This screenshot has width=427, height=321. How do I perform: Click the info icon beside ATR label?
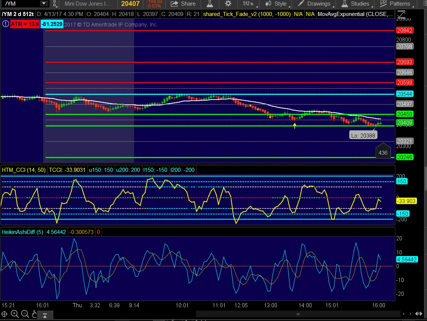click(x=5, y=24)
